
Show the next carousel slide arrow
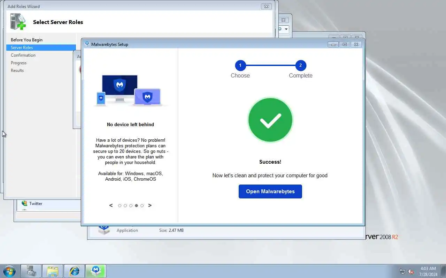click(x=150, y=205)
